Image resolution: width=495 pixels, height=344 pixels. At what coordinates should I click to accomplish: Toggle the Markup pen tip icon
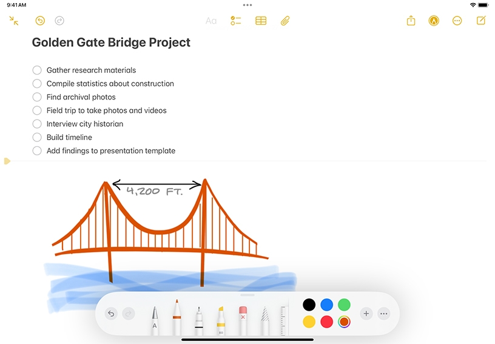pyautogui.click(x=434, y=21)
